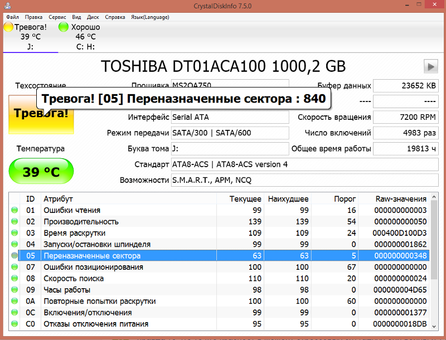Click the status dot for 08 Скорость поиска

click(14, 278)
